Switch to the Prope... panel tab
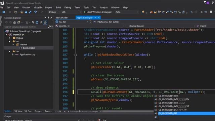The height and width of the screenshot is (121, 215). [x=38, y=111]
